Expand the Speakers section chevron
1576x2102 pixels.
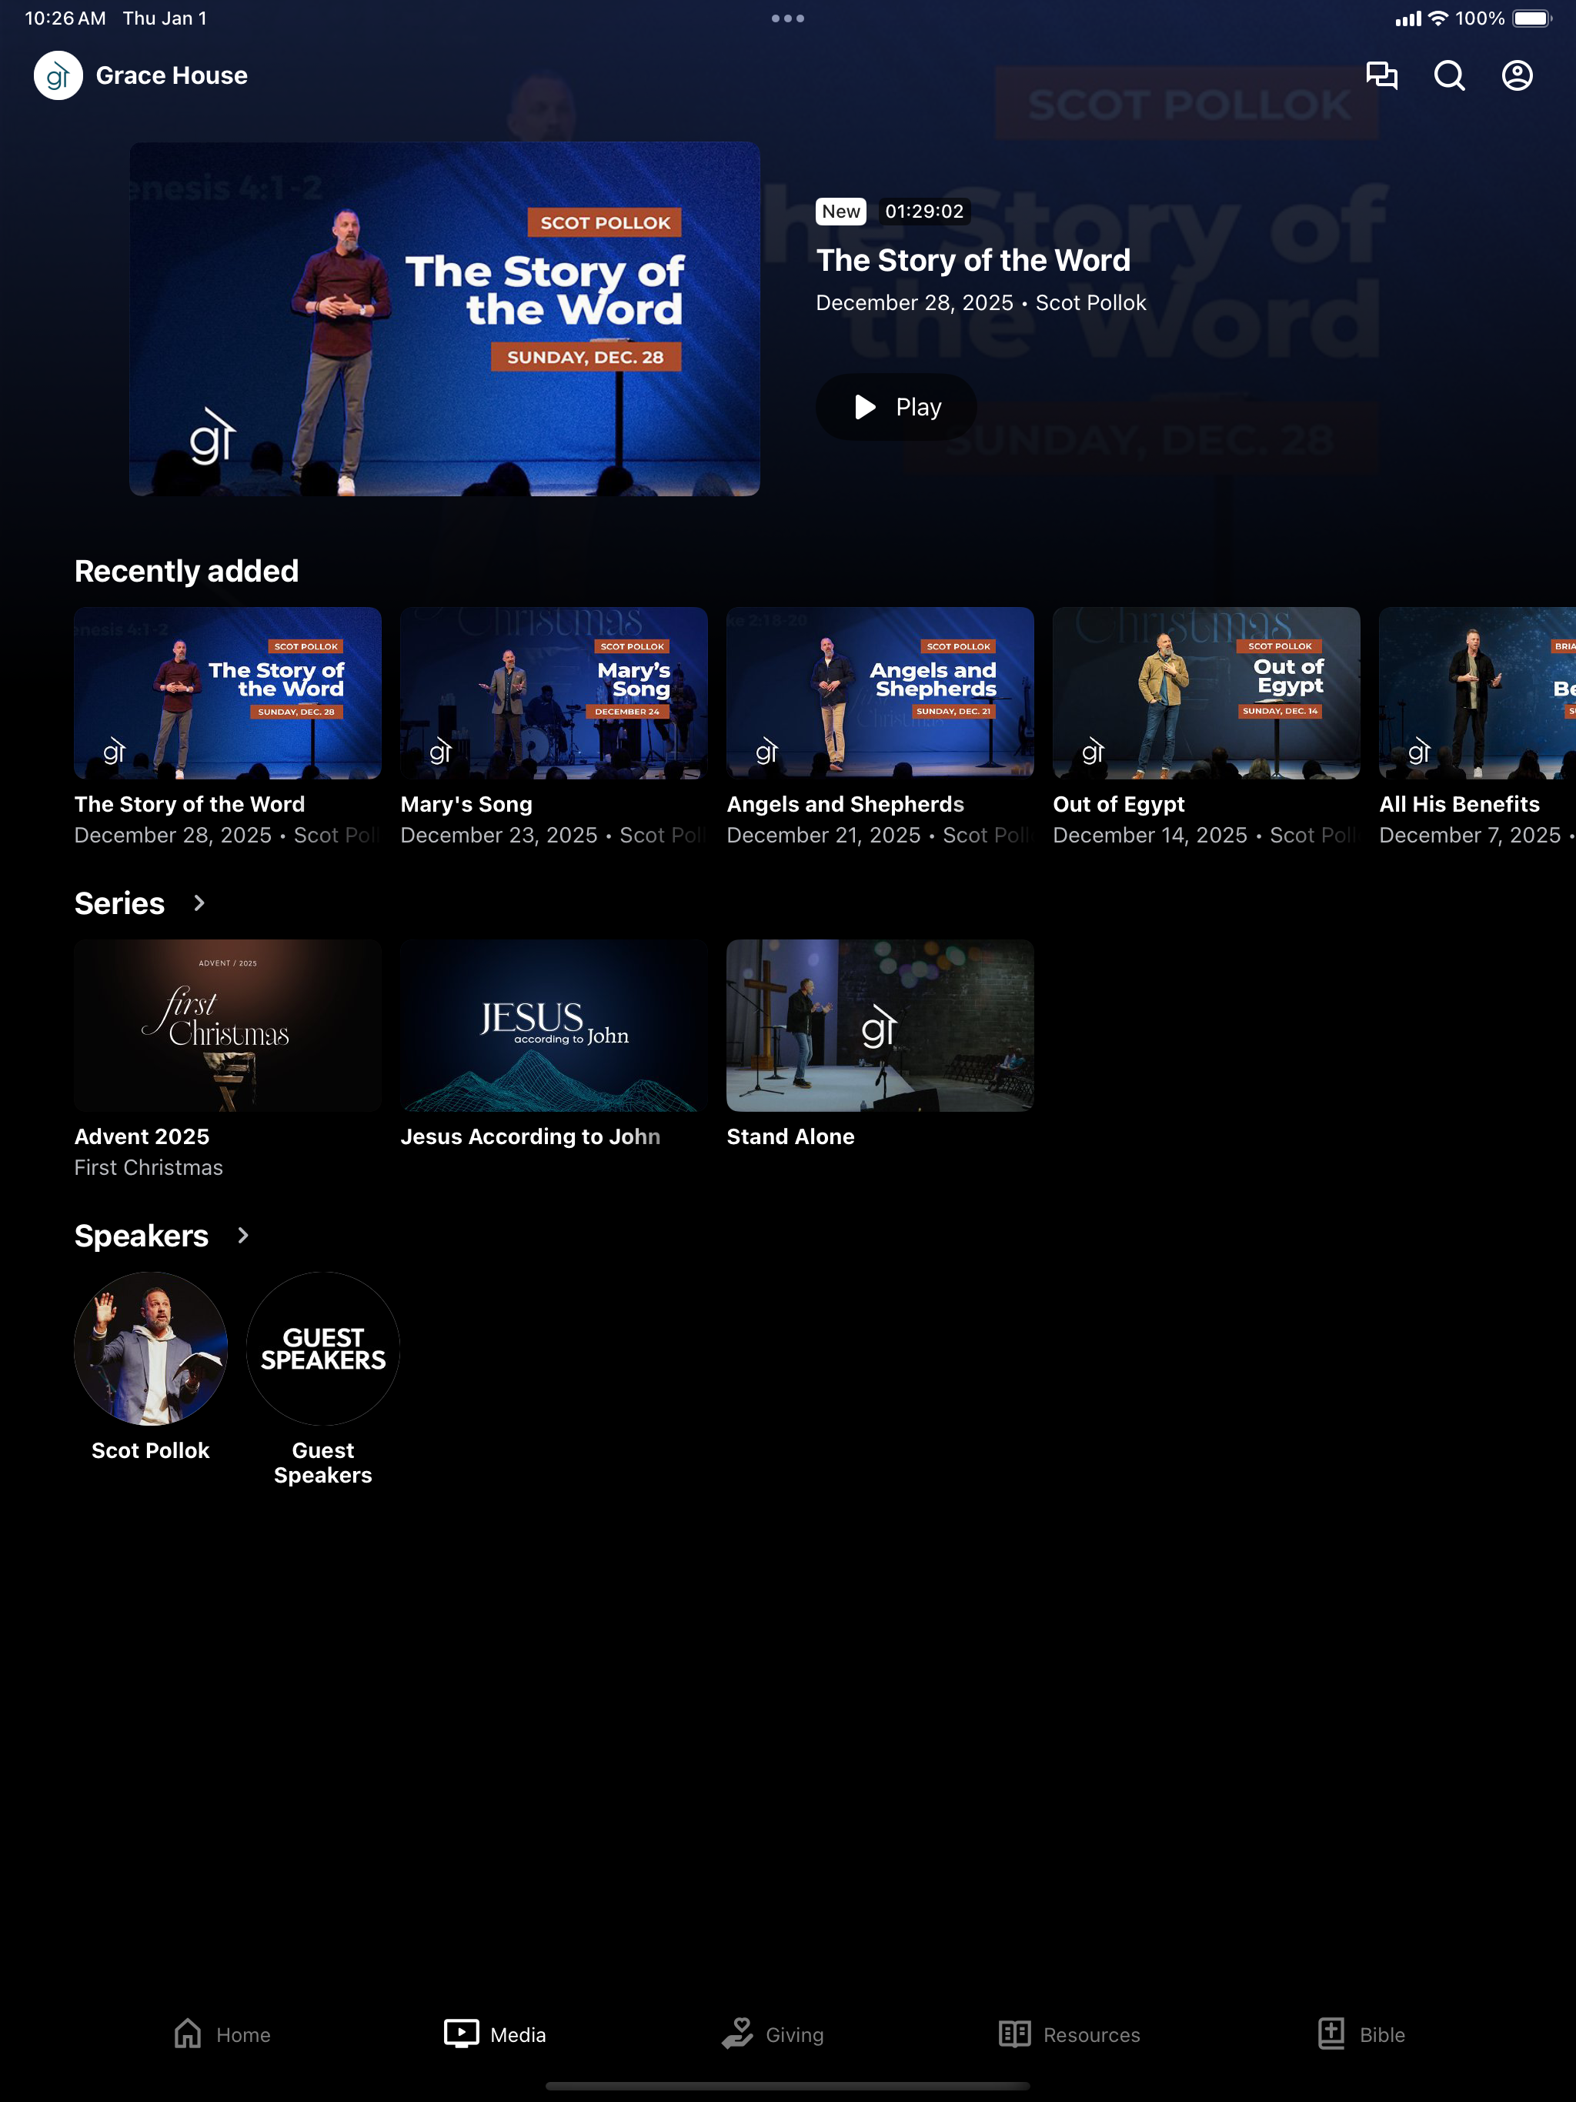click(242, 1236)
